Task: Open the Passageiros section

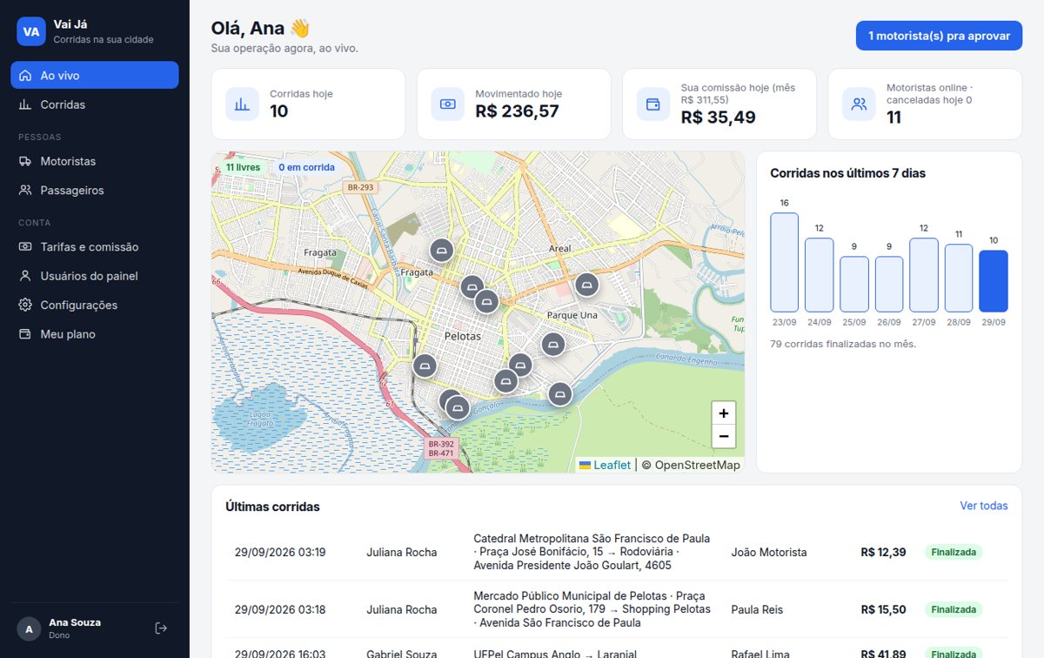Action: [x=95, y=190]
